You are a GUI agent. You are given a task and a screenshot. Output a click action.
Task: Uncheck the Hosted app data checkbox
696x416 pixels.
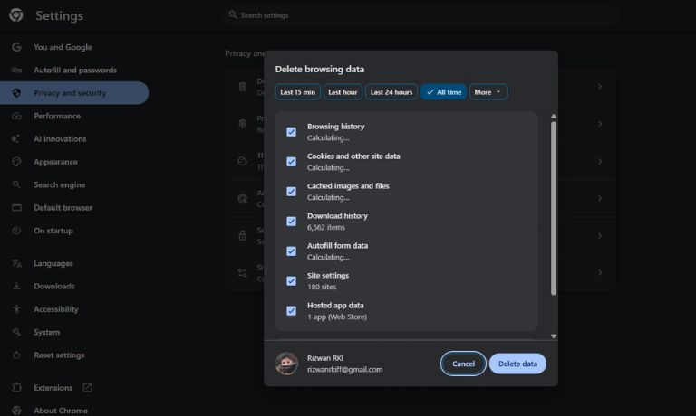click(291, 310)
